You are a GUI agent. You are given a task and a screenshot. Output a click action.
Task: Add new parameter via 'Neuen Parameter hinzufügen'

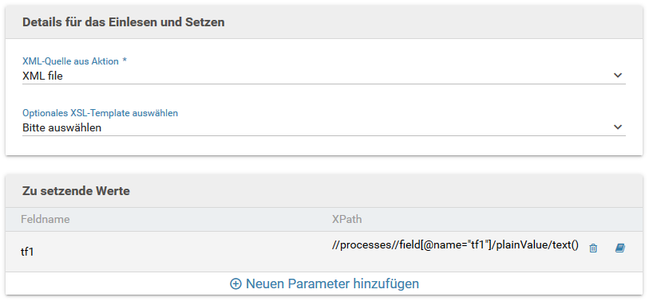click(324, 284)
